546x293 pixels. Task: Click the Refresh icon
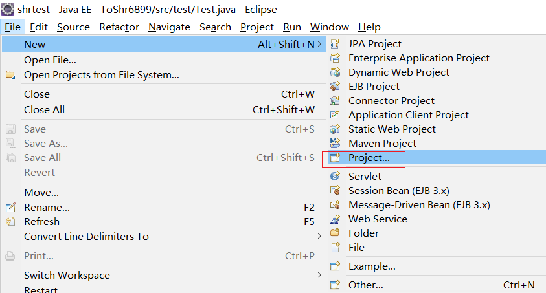[x=10, y=221]
